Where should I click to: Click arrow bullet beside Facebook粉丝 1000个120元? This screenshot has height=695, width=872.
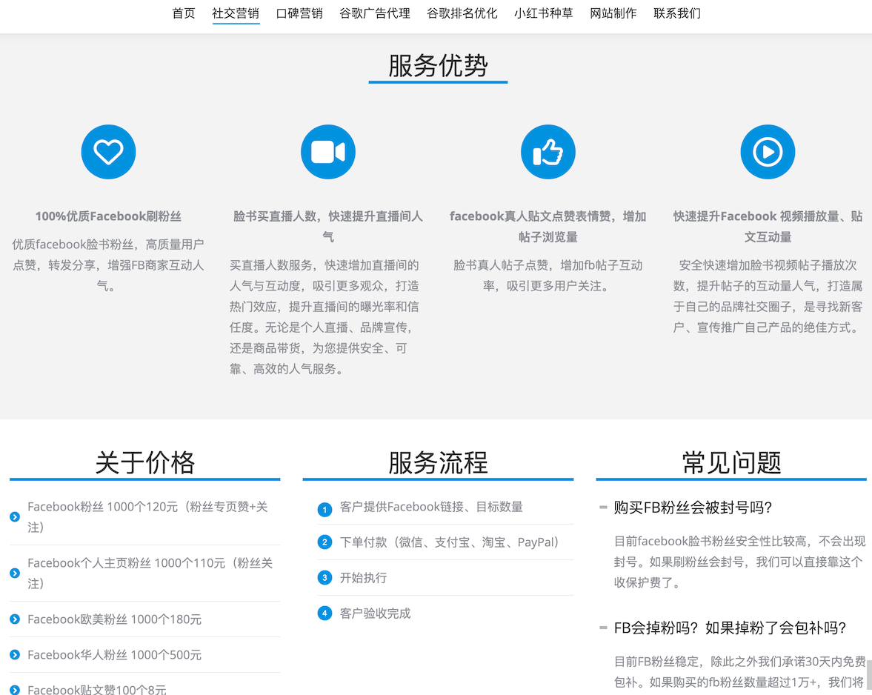click(15, 517)
